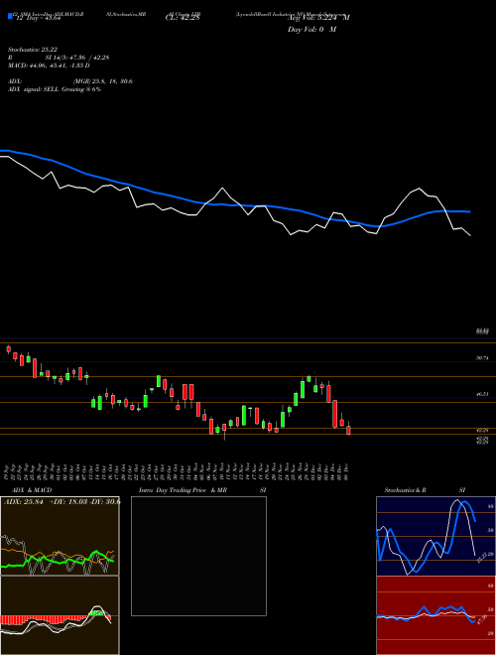Click the '(MGR) 25.8, 18, 30.6' values
Screen dimensions: 496x655
pyautogui.click(x=103, y=81)
